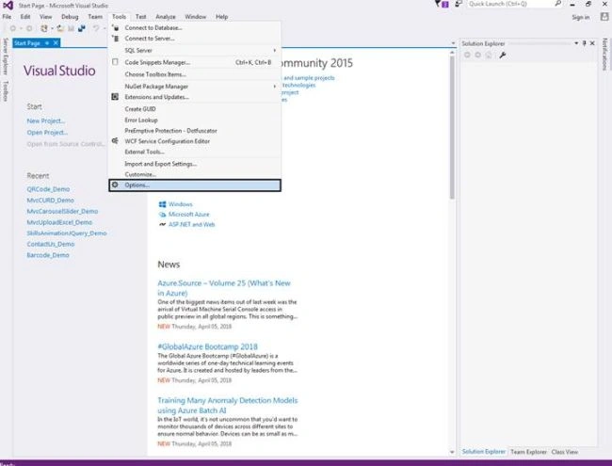
Task: Open recent project QRCode_Demo
Action: pos(48,189)
